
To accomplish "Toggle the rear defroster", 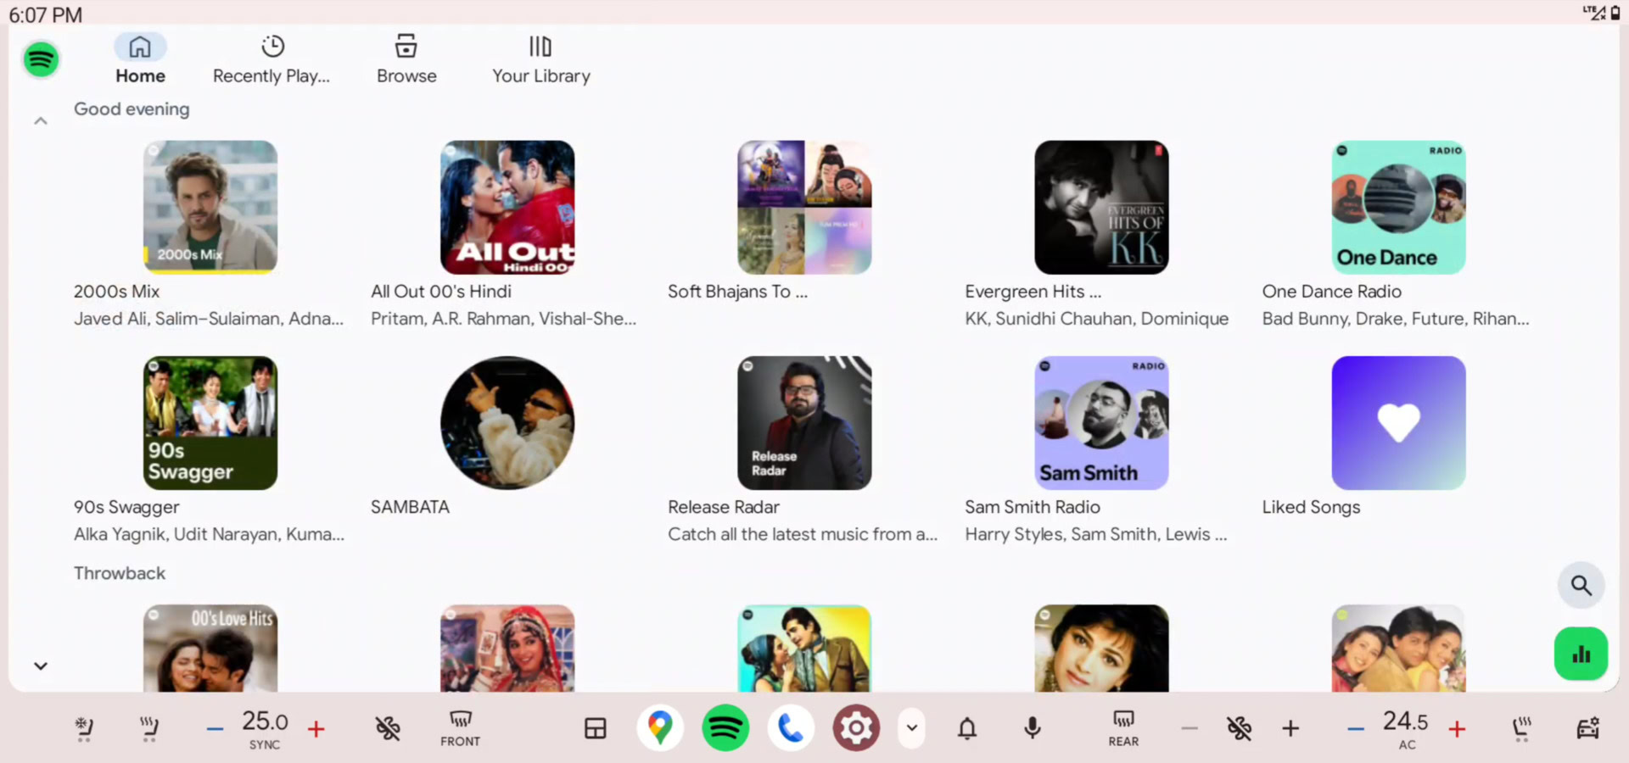I will 1123,727.
